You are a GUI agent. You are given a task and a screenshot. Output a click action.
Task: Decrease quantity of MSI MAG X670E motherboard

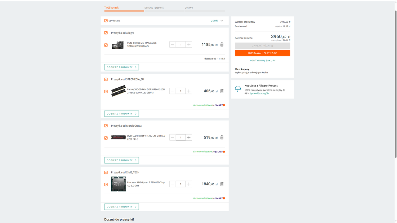[173, 45]
